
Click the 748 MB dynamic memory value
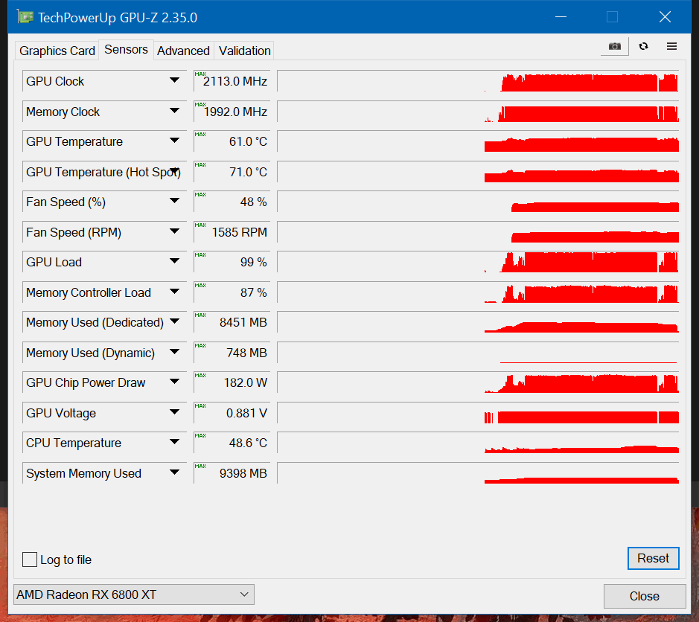click(x=232, y=353)
